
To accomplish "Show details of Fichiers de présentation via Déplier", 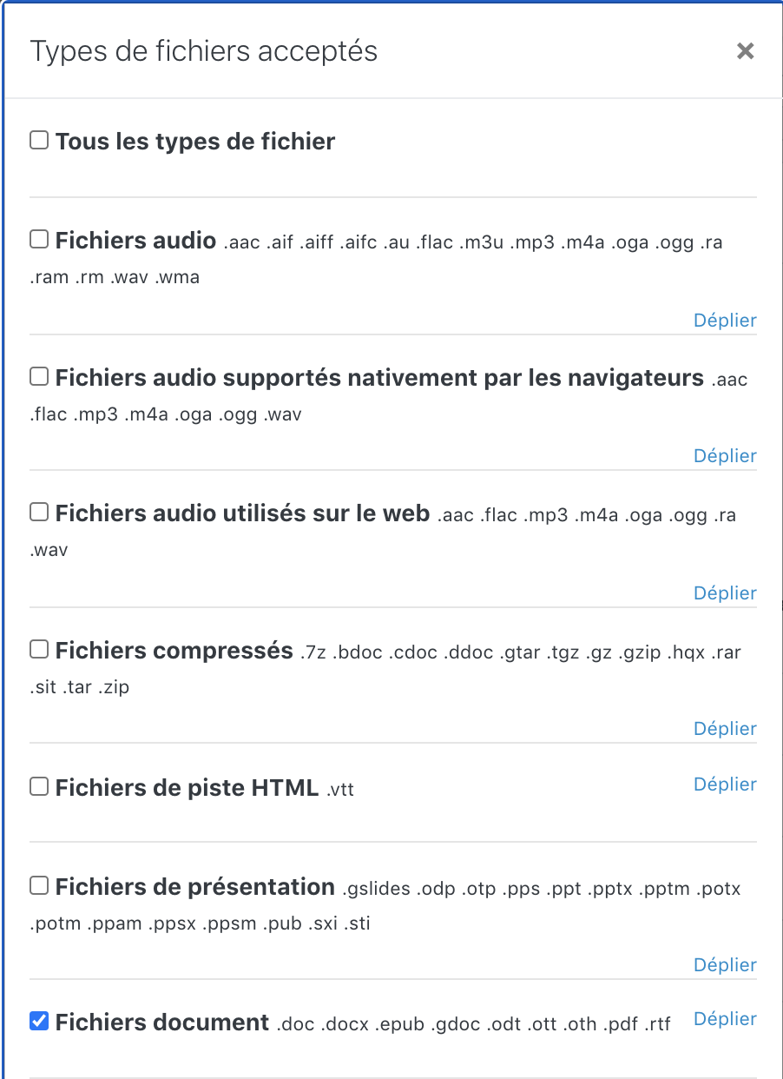I will click(x=725, y=965).
